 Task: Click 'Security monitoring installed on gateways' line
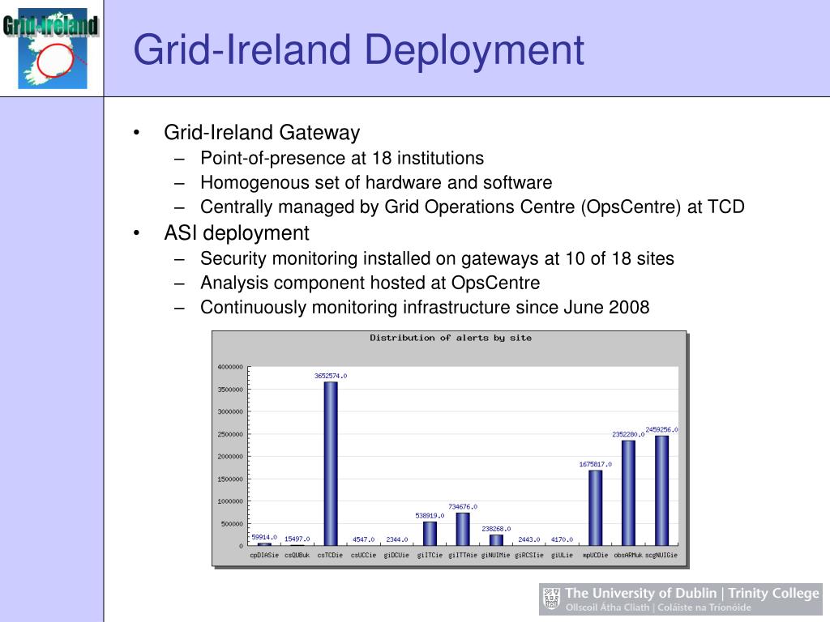point(437,258)
